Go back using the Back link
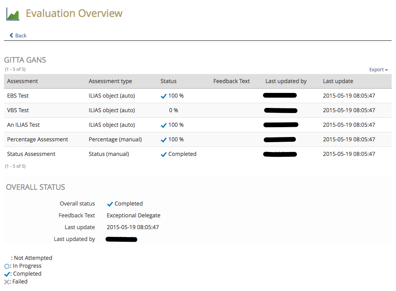The image size is (396, 291). [21, 35]
